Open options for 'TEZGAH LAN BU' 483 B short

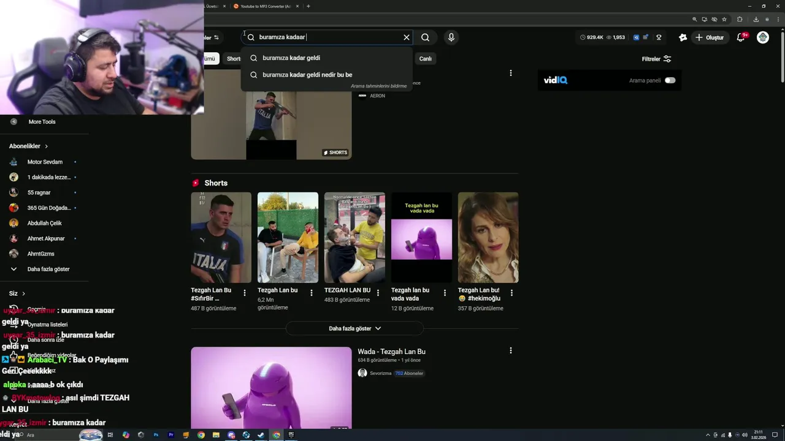pyautogui.click(x=378, y=293)
